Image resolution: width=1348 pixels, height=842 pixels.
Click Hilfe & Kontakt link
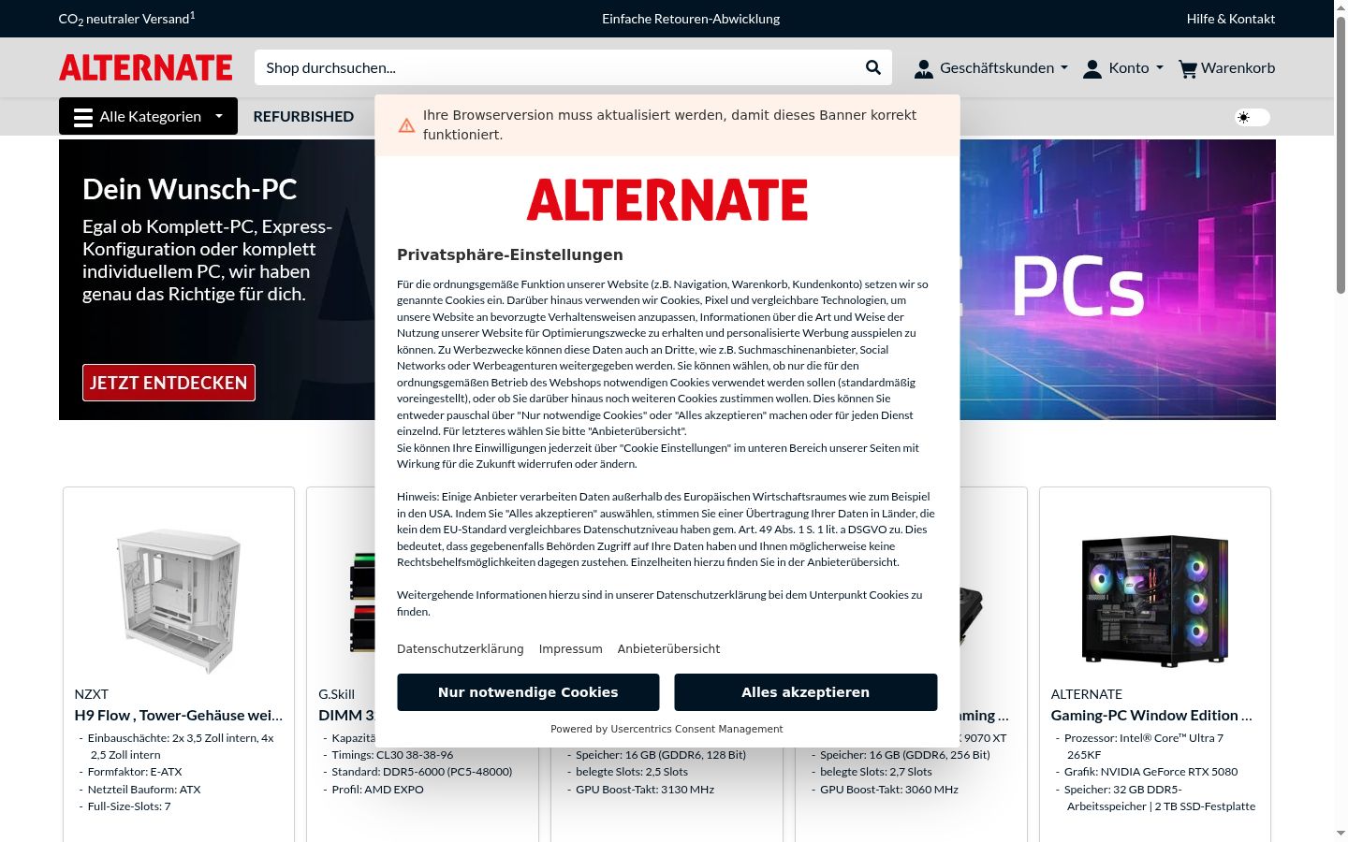click(1231, 19)
